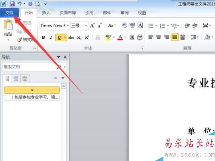Open the 审阅 ribbon tab
Image resolution: width=215 pixels, height=161 pixels.
(x=125, y=13)
